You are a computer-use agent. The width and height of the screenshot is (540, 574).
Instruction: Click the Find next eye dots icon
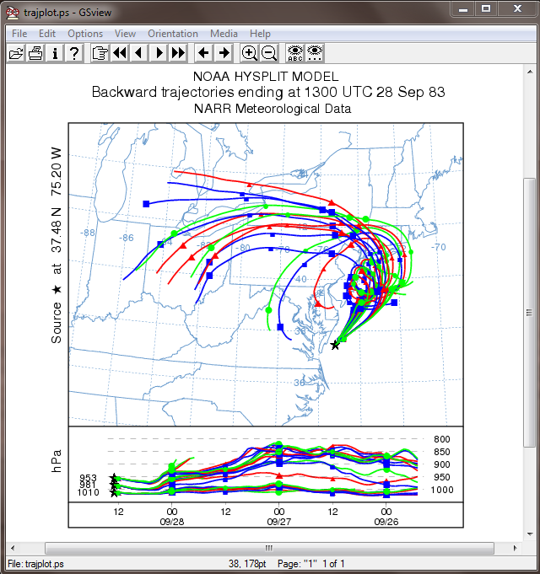(x=315, y=53)
